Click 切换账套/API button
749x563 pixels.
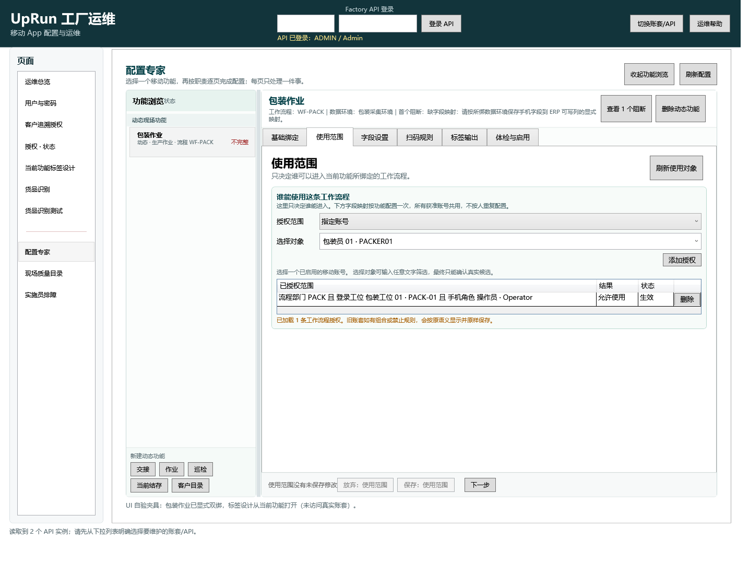coord(657,24)
